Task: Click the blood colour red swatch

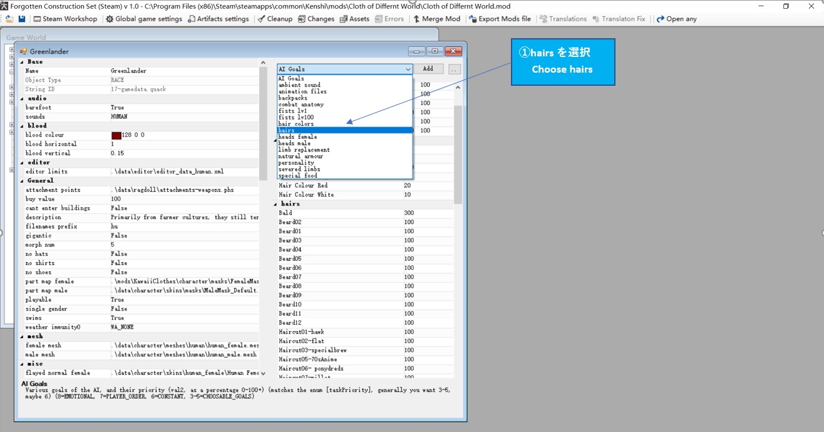Action: (116, 135)
